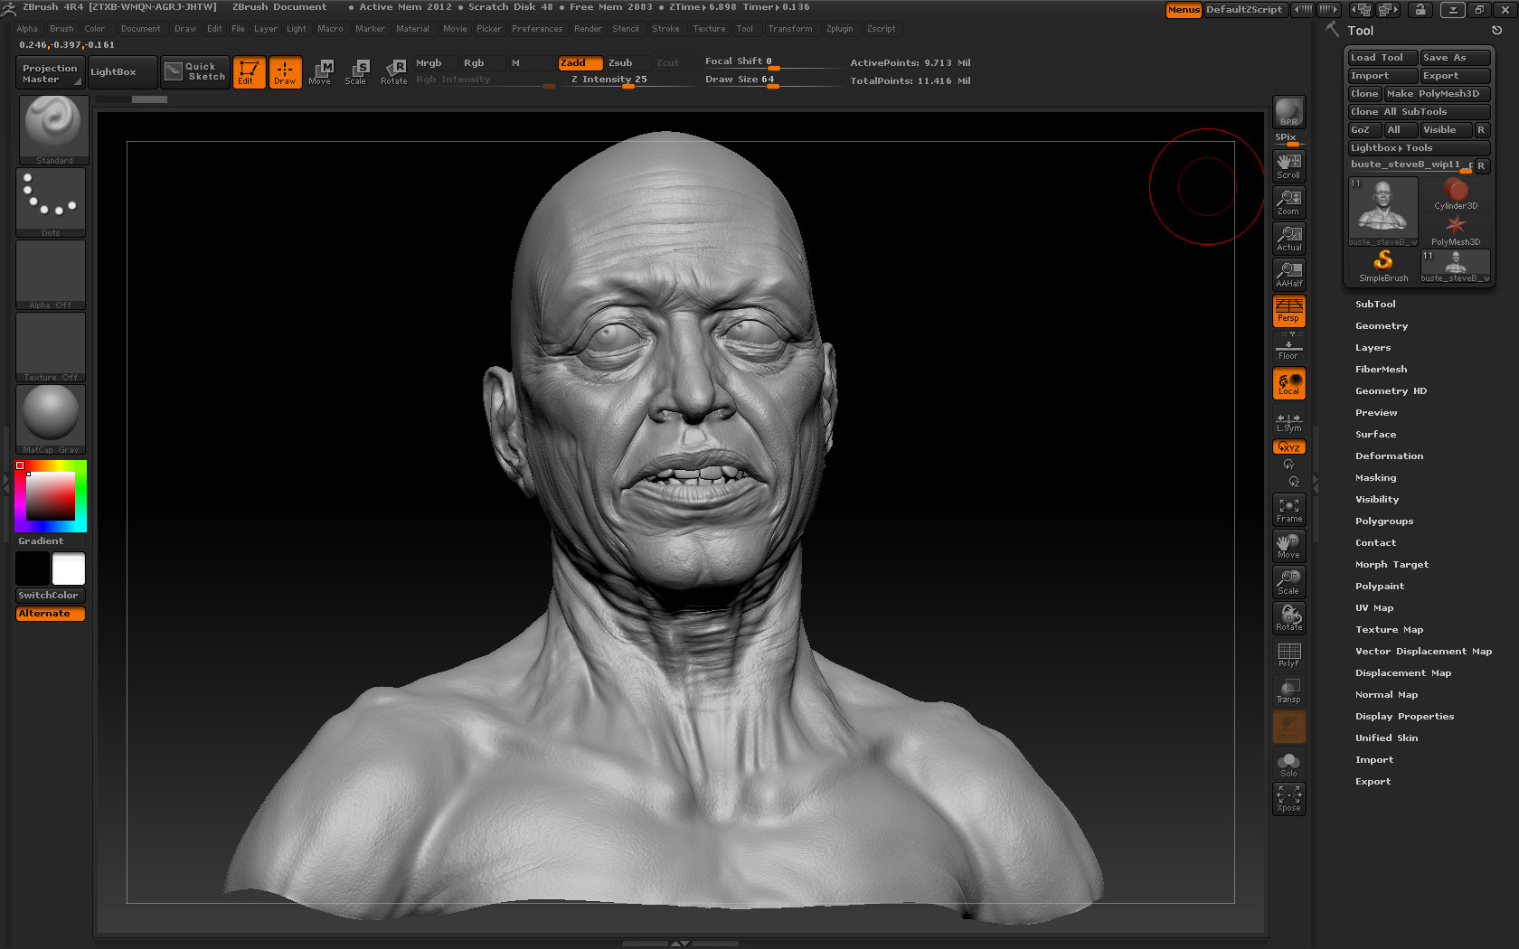The height and width of the screenshot is (949, 1519).
Task: Click the AAHalf icon
Action: [x=1288, y=274]
